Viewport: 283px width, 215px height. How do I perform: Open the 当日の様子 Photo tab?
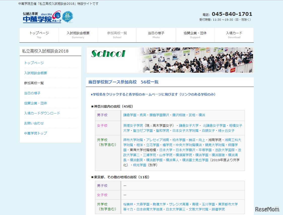pos(156,35)
